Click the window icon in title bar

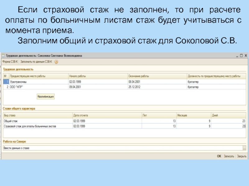click(3, 56)
